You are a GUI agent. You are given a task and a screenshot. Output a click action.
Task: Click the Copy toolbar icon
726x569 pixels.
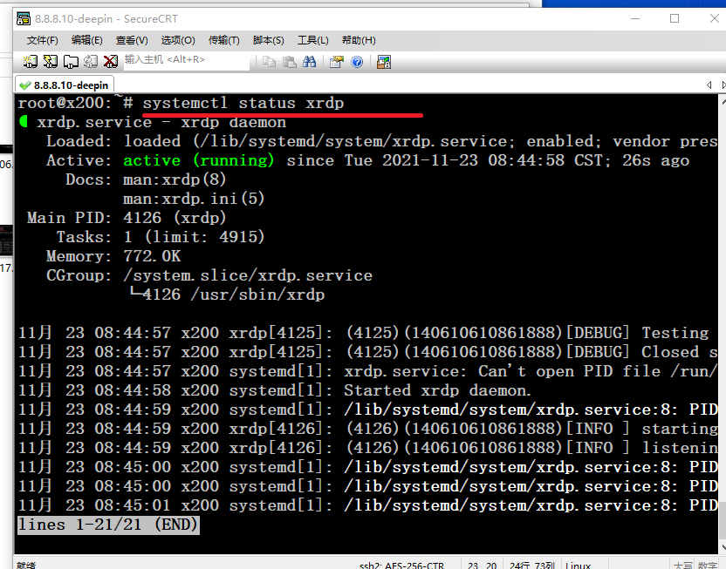269,62
